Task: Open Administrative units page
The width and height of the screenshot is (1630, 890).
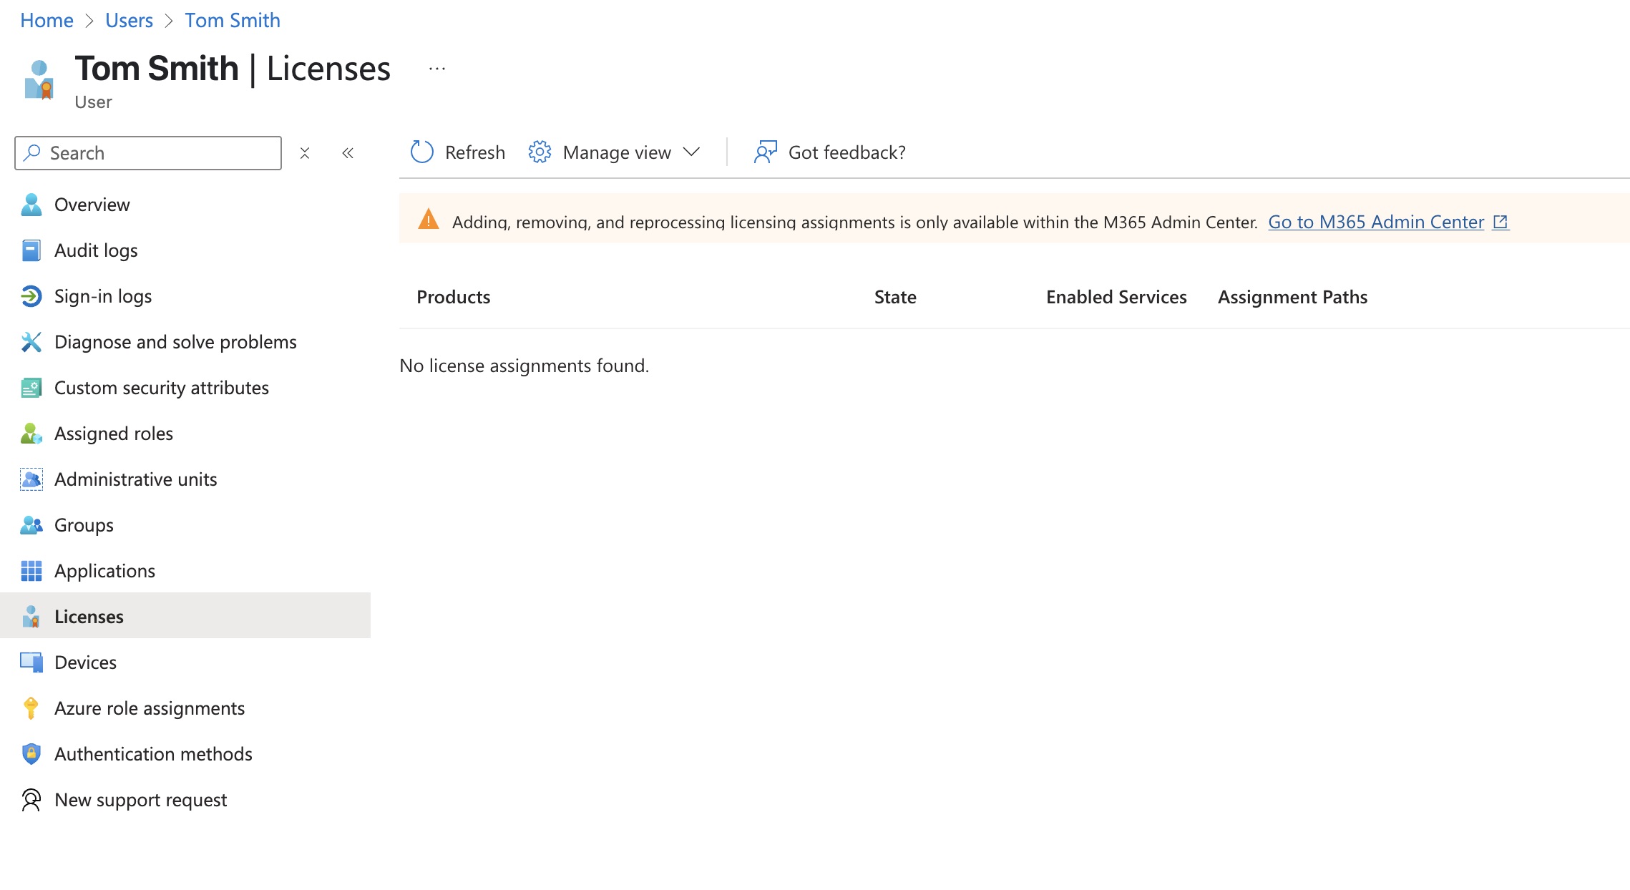Action: click(136, 479)
